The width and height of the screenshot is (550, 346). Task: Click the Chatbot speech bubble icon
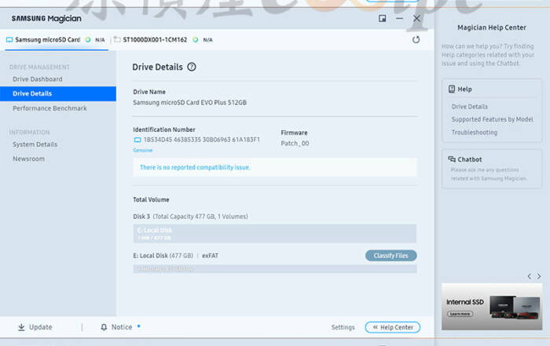click(452, 159)
